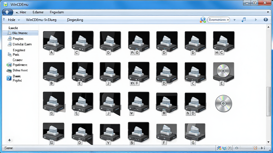The width and height of the screenshot is (273, 153).
Task: Select Dariday Taem in the sidebar
Action: tap(19, 44)
